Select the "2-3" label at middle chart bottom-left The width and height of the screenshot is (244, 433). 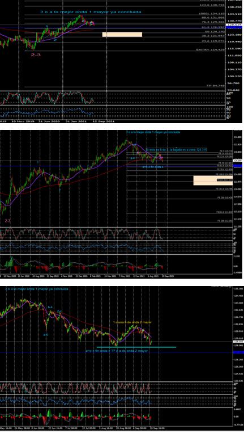[8, 221]
